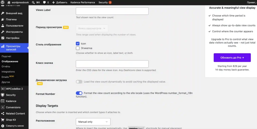Click the Format Number label
257x129 pixels.
tap(45, 94)
